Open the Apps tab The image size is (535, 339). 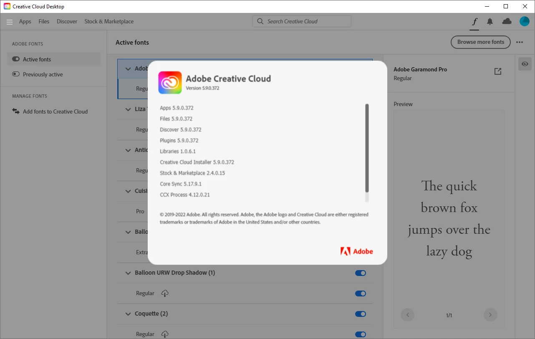tap(25, 21)
